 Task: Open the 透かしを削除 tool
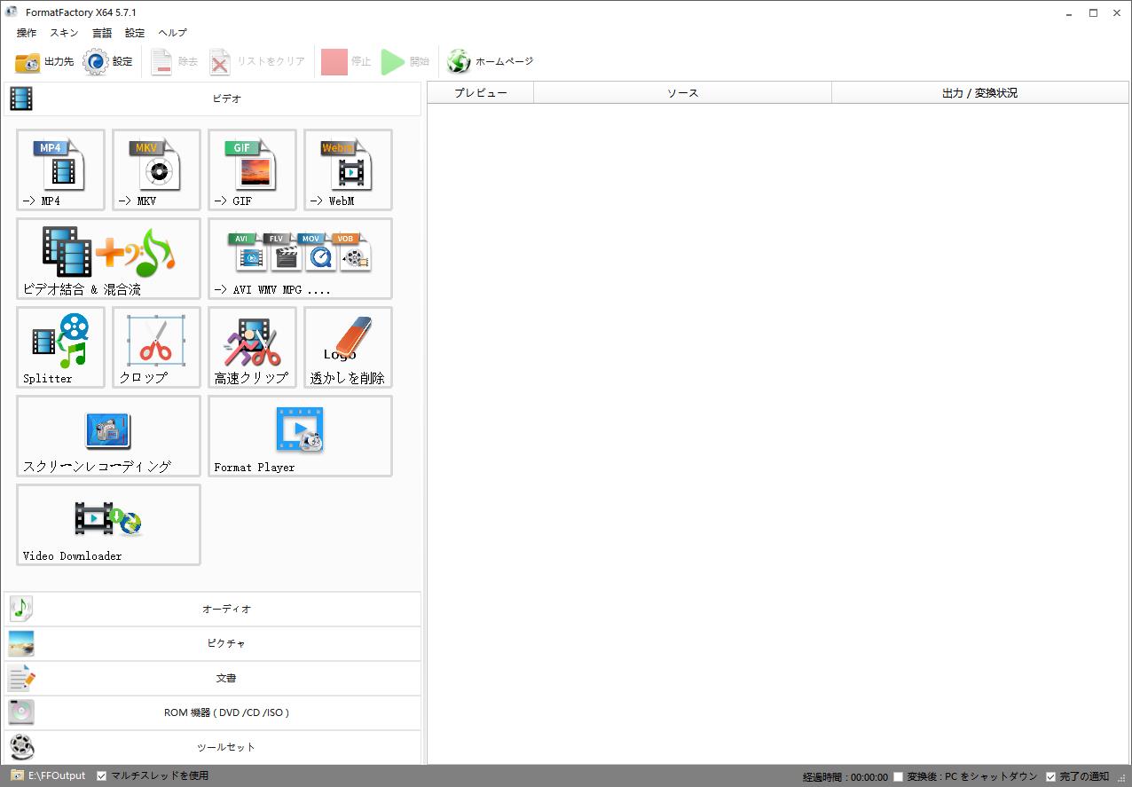coord(348,347)
